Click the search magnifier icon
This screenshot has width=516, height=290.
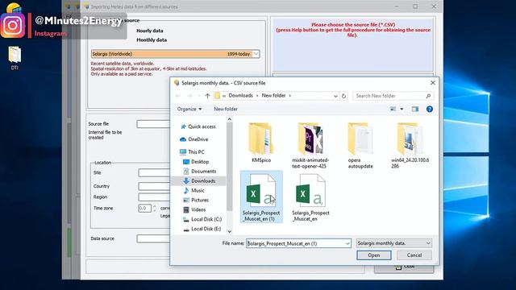click(x=428, y=96)
